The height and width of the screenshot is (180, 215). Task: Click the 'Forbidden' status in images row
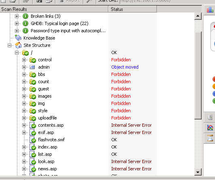point(121,96)
